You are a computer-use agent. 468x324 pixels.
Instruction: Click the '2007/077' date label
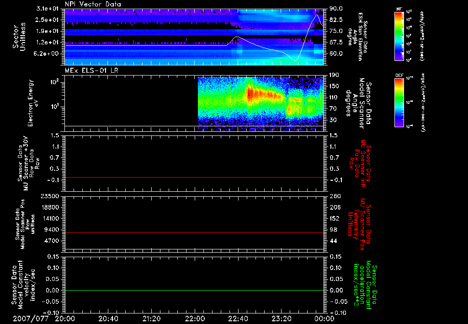click(31, 319)
